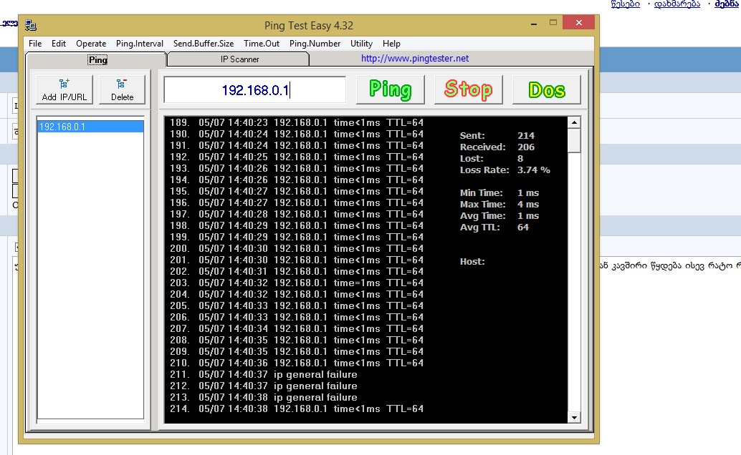The height and width of the screenshot is (455, 741).
Task: Open the Utility menu
Action: click(361, 44)
